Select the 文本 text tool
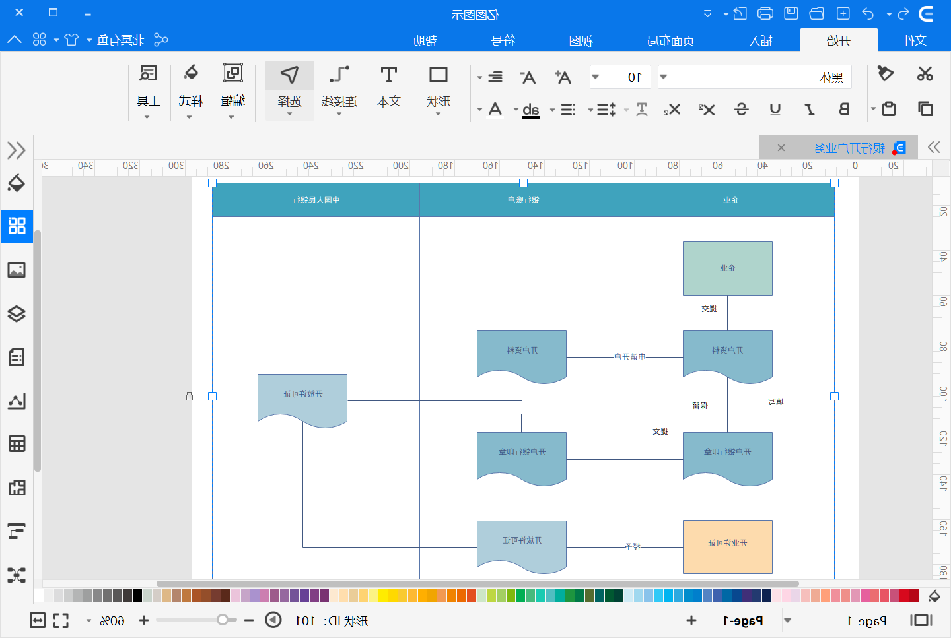Viewport: 951px width, 638px height. [x=388, y=86]
